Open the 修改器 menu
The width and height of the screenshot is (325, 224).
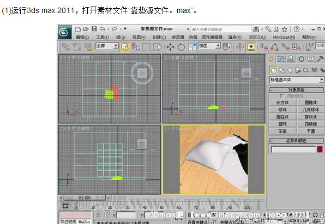178,37
